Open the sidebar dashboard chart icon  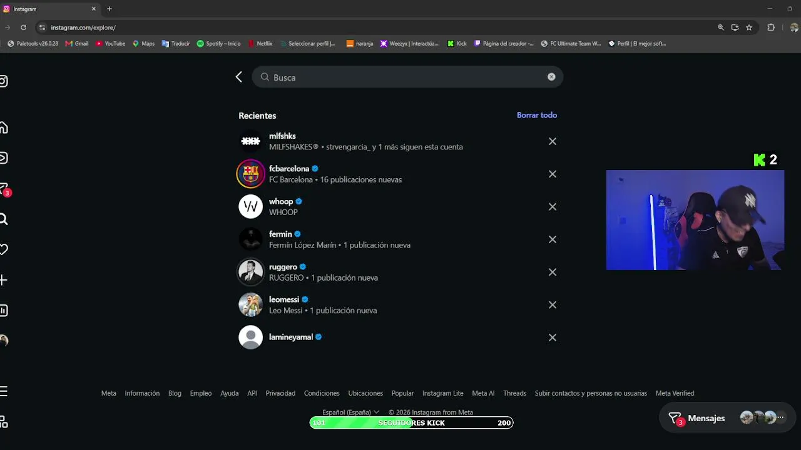point(3,311)
